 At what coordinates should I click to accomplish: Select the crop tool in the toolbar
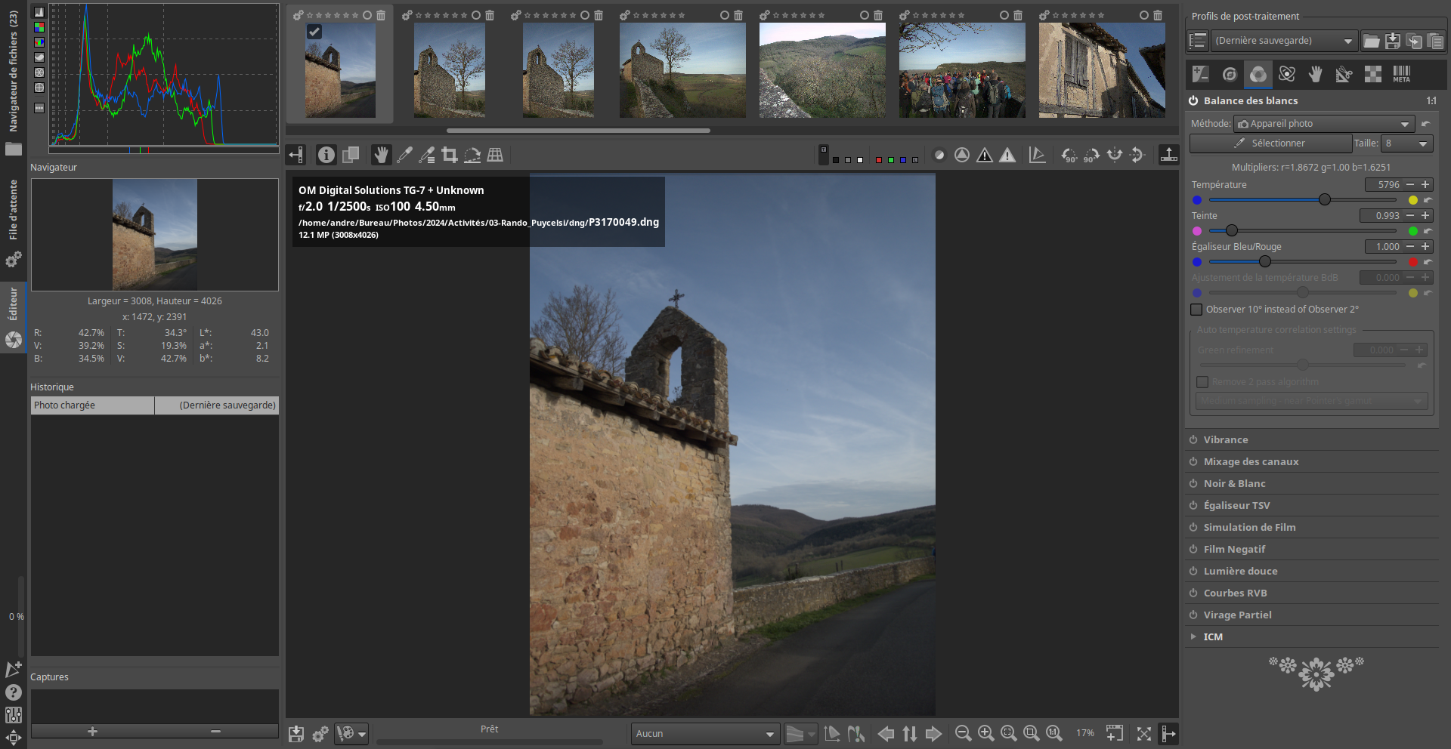tap(450, 156)
